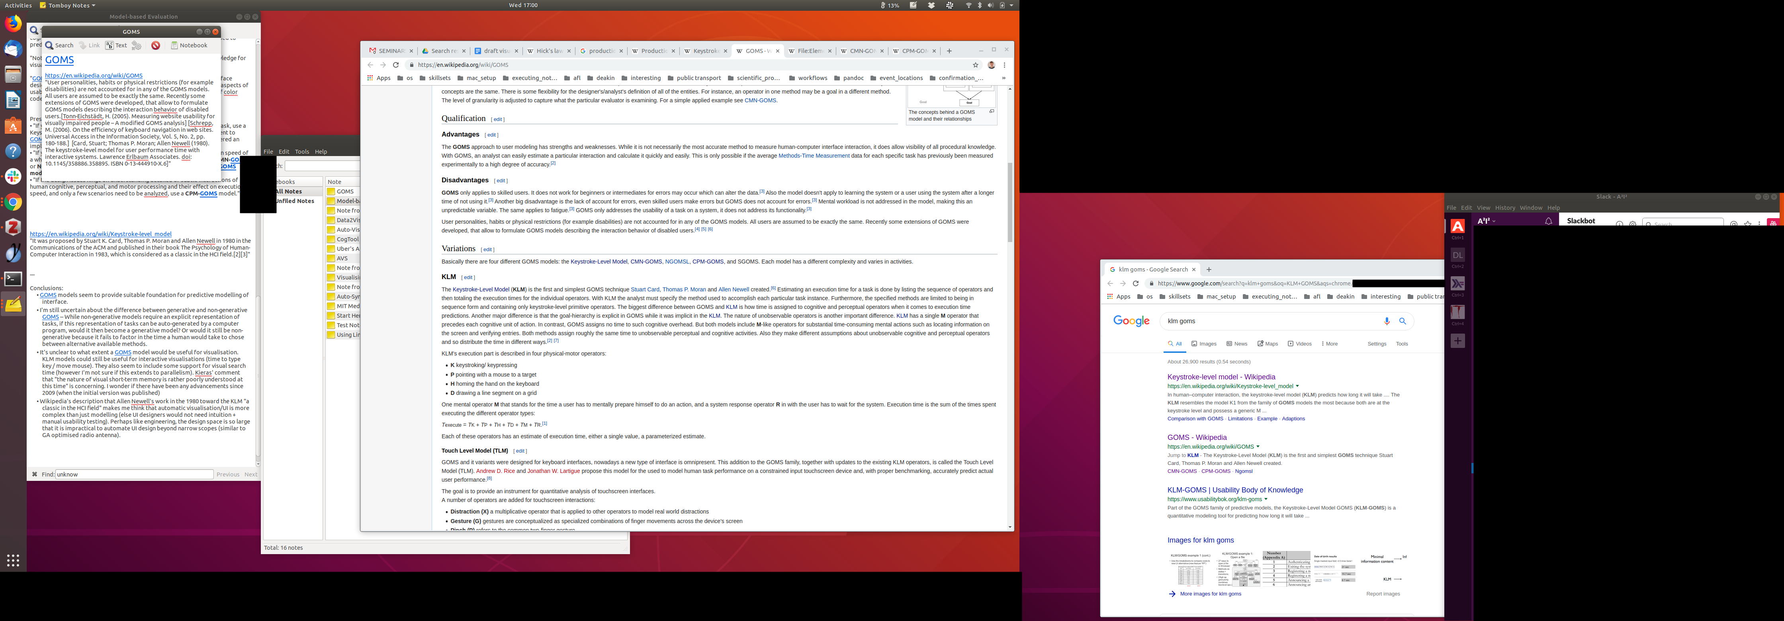Image resolution: width=1784 pixels, height=621 pixels.
Task: Open the Tools menu in Tomboy search window
Action: 301,152
